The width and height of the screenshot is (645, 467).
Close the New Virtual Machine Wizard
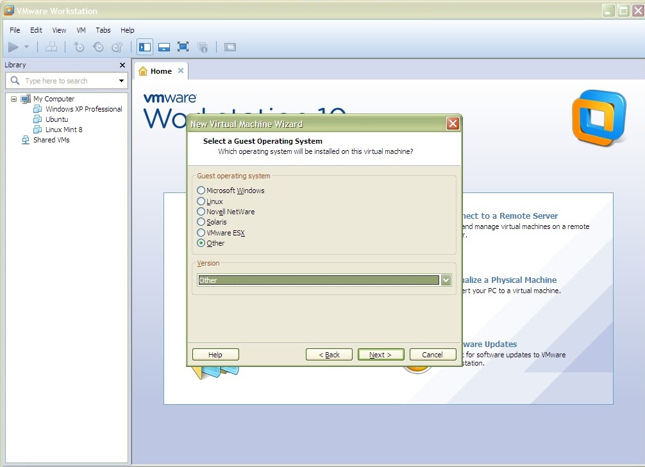[x=453, y=123]
